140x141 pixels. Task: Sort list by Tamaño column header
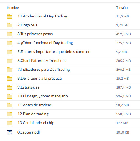(x=122, y=8)
